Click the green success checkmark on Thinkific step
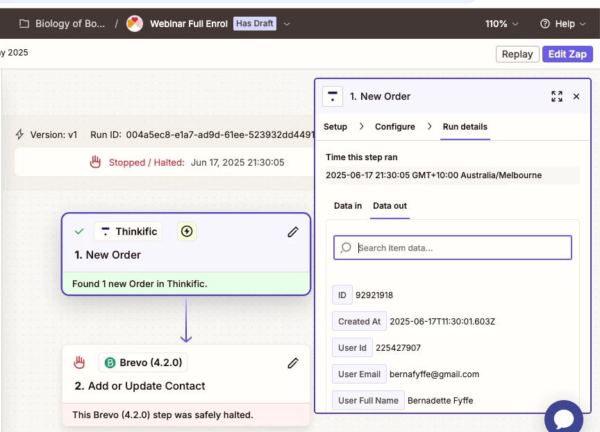Image resolution: width=600 pixels, height=432 pixels. 79,232
